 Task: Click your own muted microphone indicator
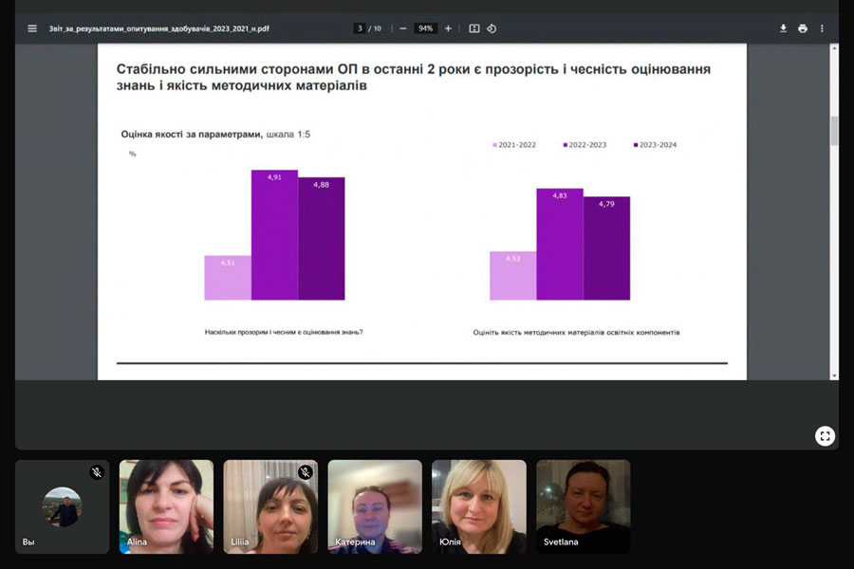click(x=97, y=472)
